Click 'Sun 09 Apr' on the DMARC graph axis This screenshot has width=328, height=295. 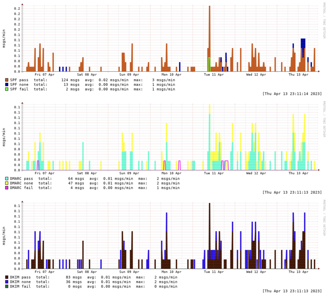(x=129, y=173)
